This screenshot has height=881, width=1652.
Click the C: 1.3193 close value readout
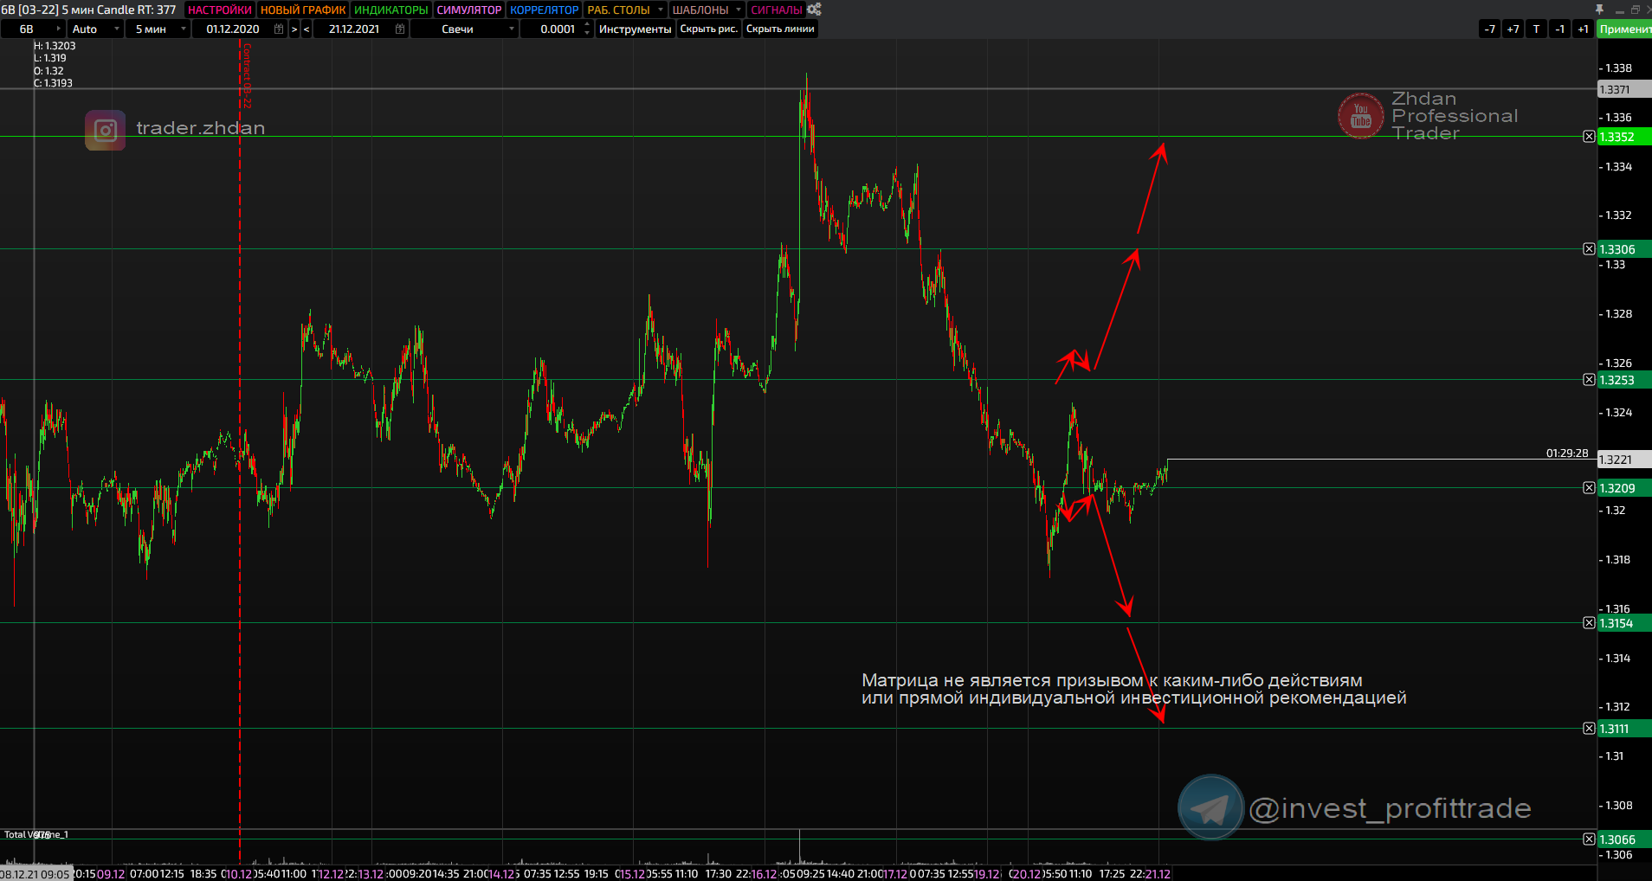53,83
